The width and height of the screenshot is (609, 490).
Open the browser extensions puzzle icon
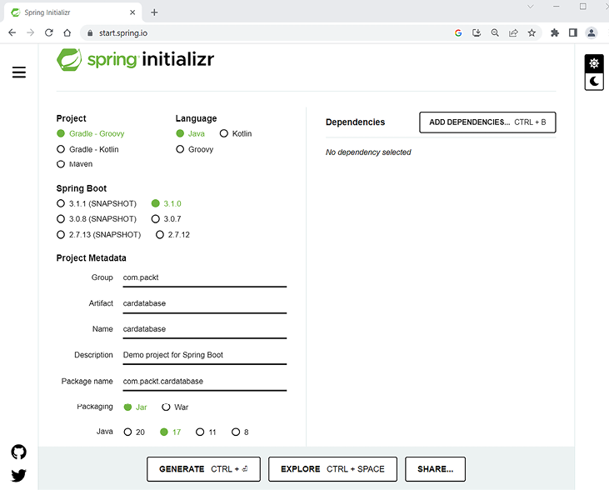pos(555,32)
